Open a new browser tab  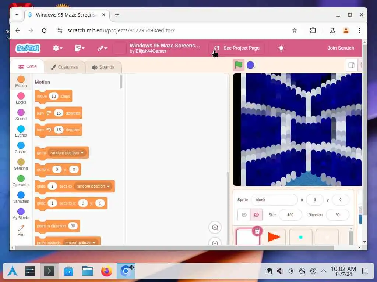[117, 15]
